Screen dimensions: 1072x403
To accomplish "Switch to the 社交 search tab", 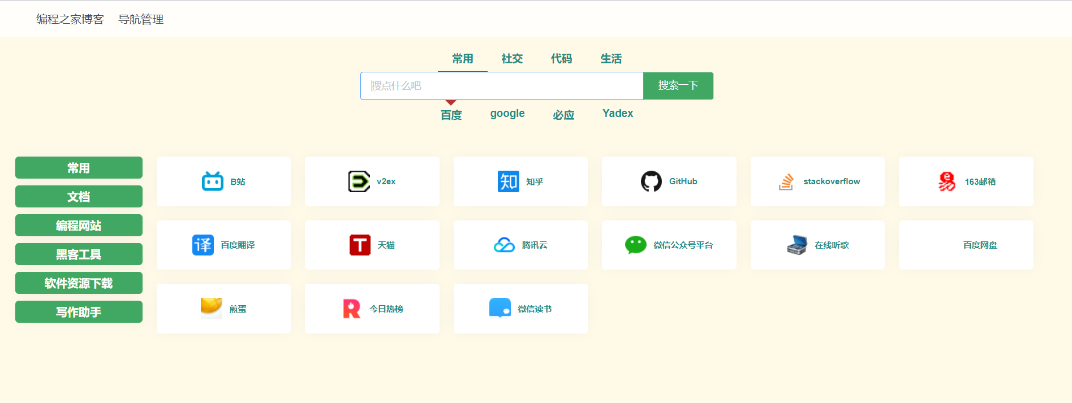I will point(512,59).
